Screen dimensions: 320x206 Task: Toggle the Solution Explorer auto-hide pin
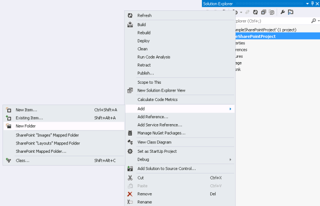(x=312, y=3)
